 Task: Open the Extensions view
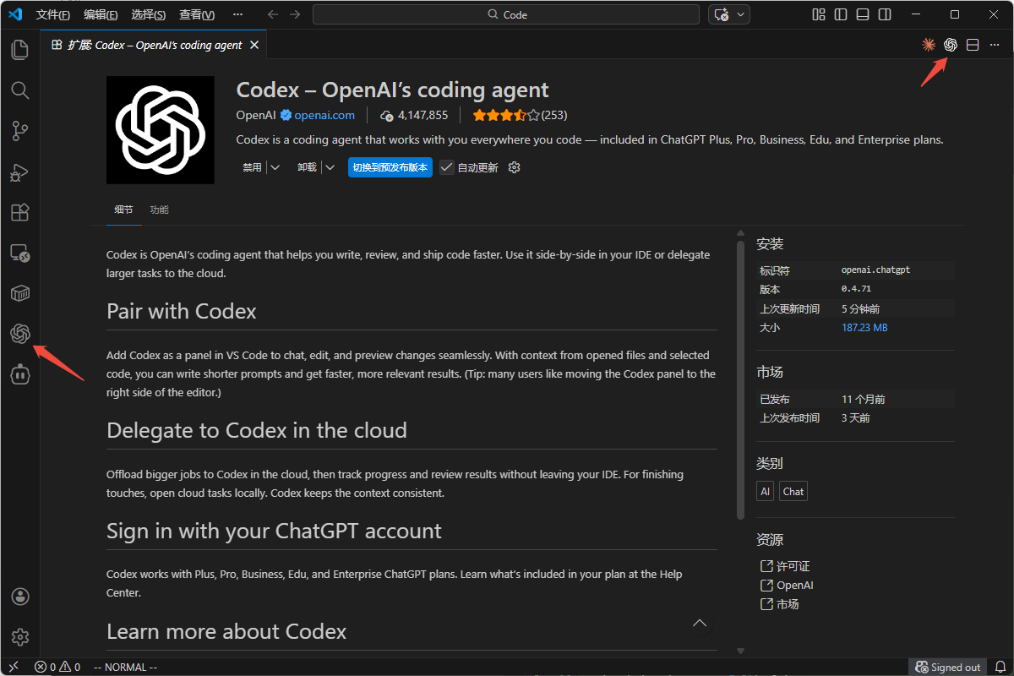click(19, 212)
